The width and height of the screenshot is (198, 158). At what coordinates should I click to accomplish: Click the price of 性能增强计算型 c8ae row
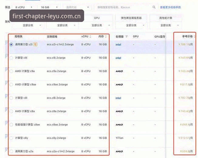point(186,125)
